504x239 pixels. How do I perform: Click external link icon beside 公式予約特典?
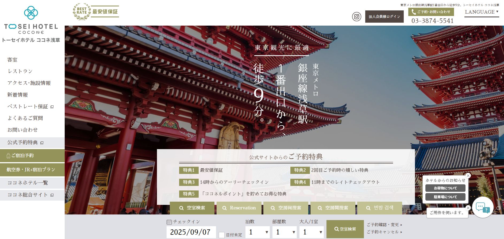(42, 143)
